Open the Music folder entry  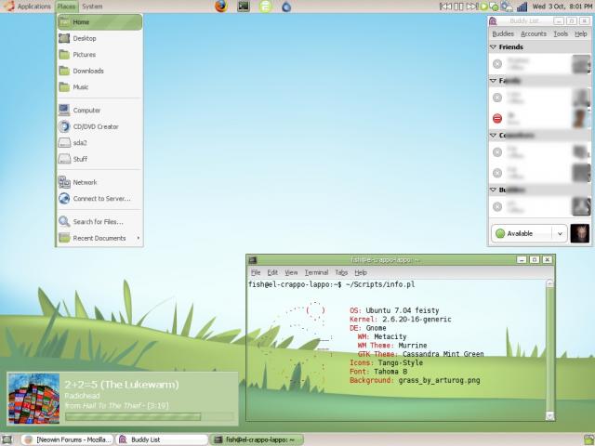coord(99,87)
